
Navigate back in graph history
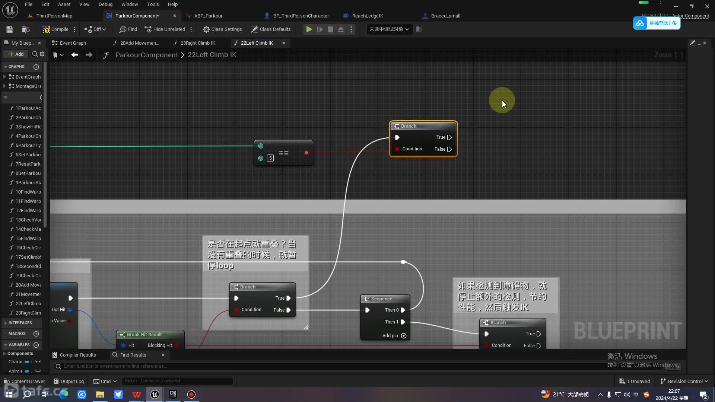pos(75,55)
